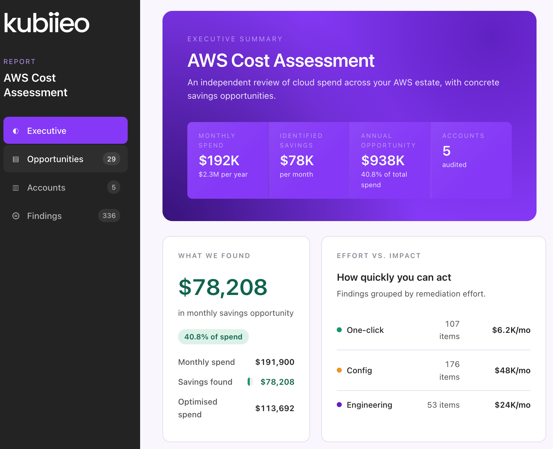
Task: Click the Executive half-circle icon
Action: 16,131
